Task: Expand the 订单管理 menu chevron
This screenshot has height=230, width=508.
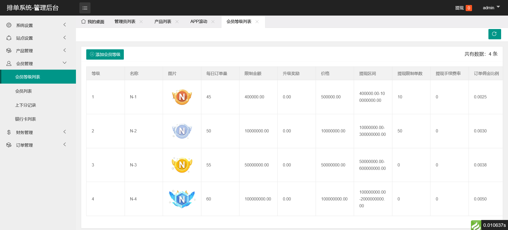Action: pos(65,145)
